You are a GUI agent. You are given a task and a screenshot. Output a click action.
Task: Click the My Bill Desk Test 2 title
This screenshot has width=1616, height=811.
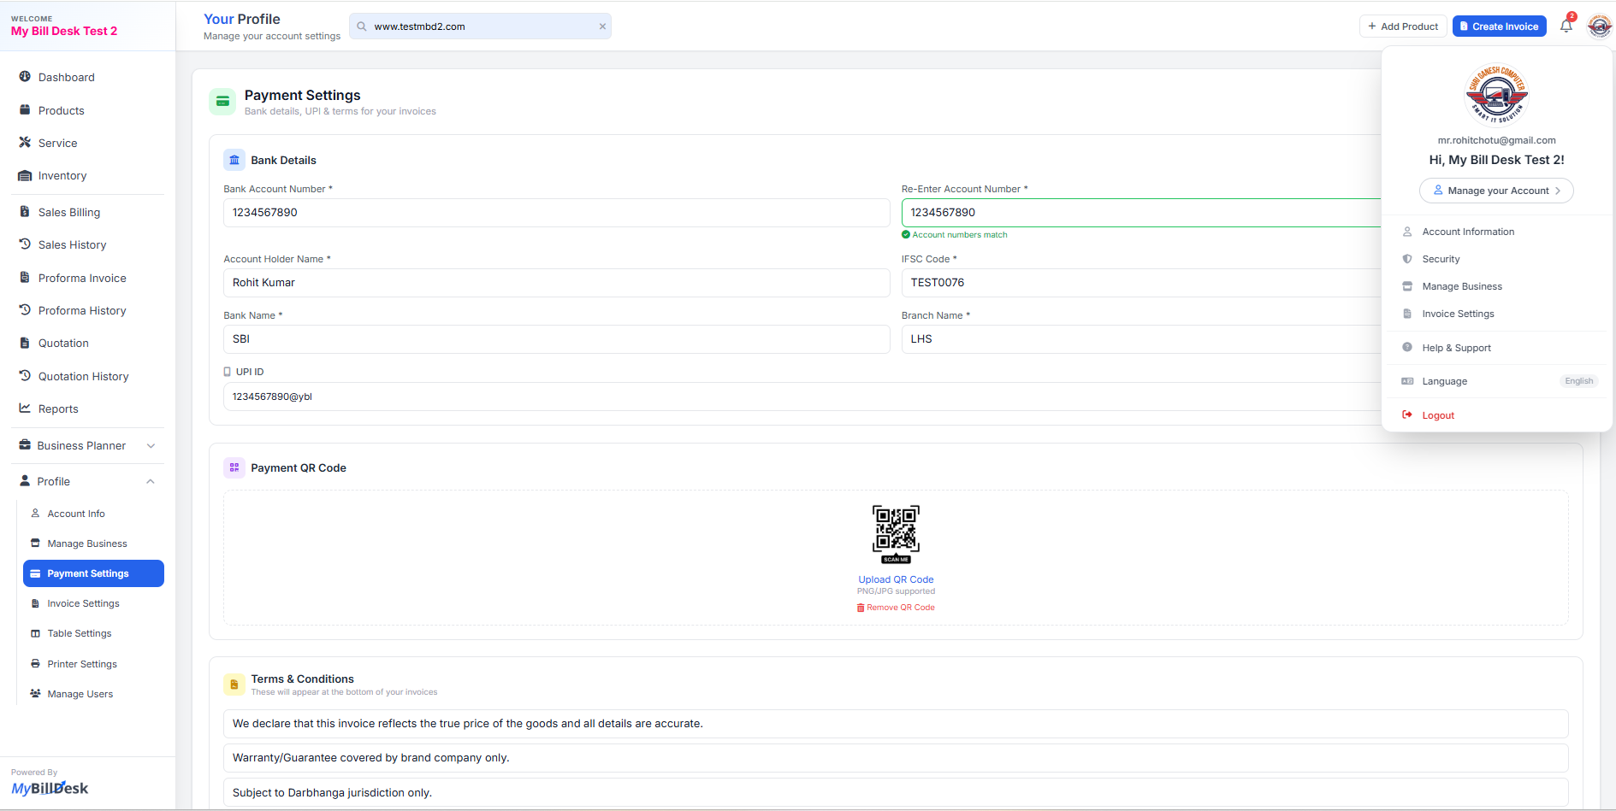click(64, 31)
